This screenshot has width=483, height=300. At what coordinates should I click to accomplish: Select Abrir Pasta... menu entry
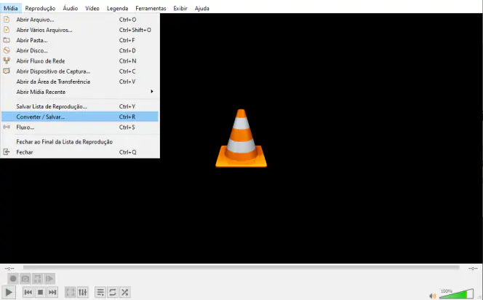(80, 40)
